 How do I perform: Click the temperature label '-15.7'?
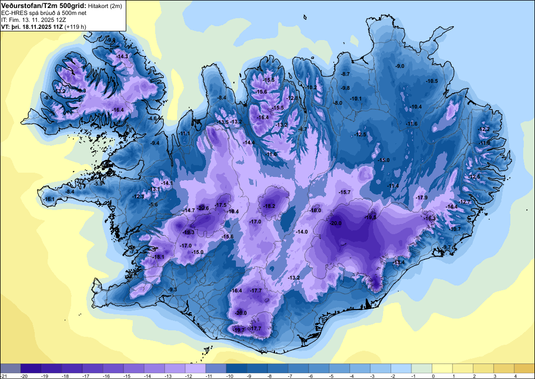coord(345,192)
